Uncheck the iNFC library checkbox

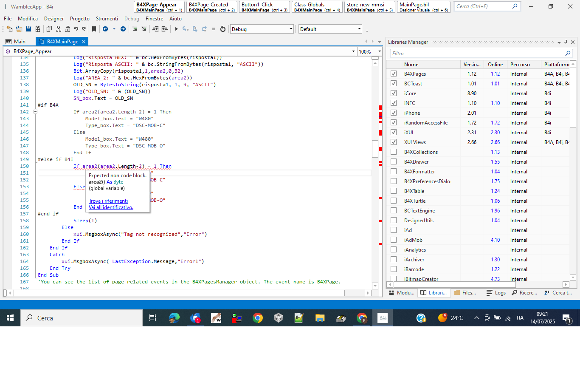coord(394,103)
